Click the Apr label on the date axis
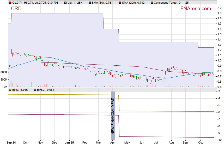The image size is (224, 148). 113,143
